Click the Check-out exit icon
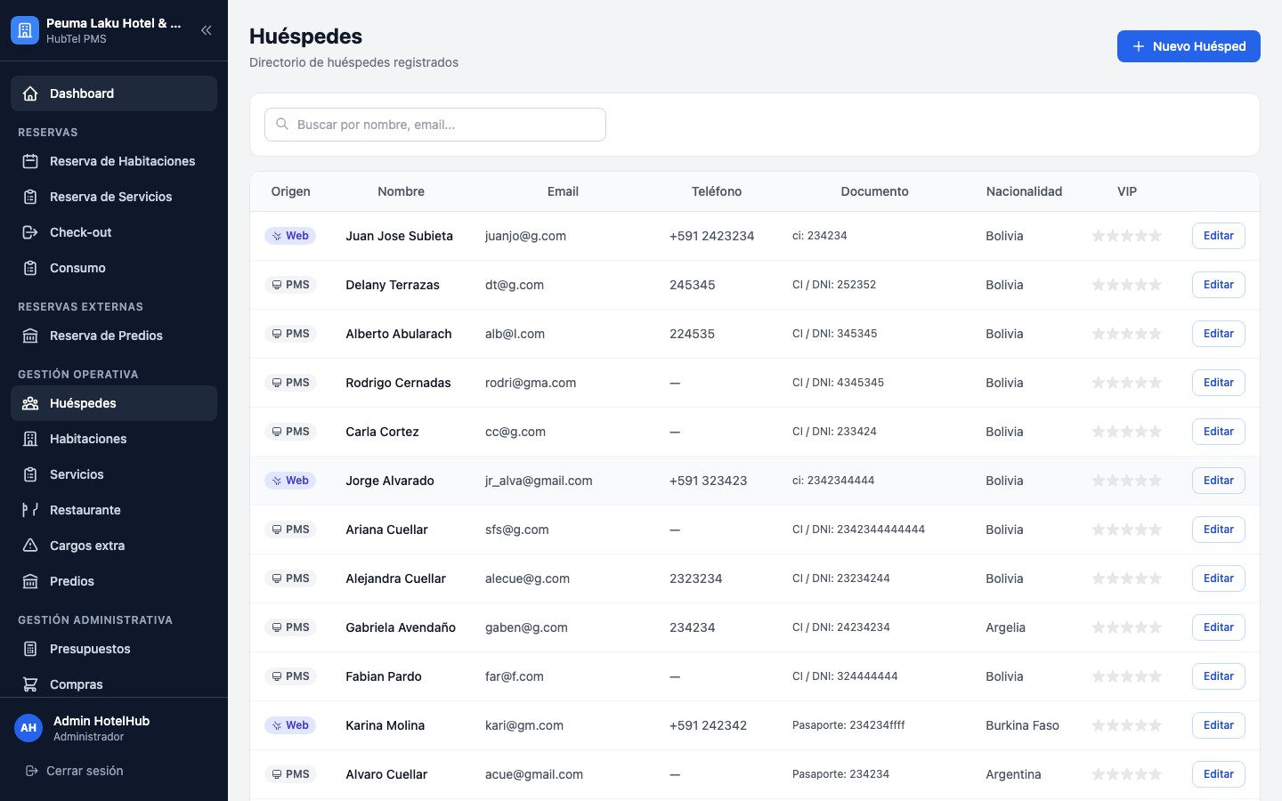The height and width of the screenshot is (801, 1282). coord(30,232)
